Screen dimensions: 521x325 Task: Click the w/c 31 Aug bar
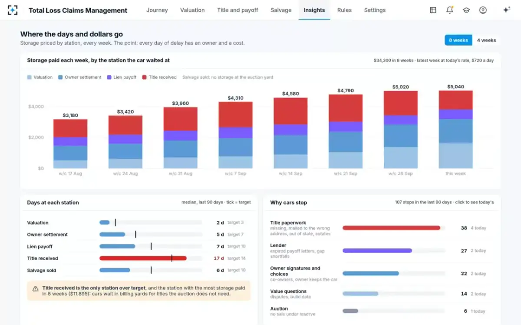pyautogui.click(x=180, y=138)
